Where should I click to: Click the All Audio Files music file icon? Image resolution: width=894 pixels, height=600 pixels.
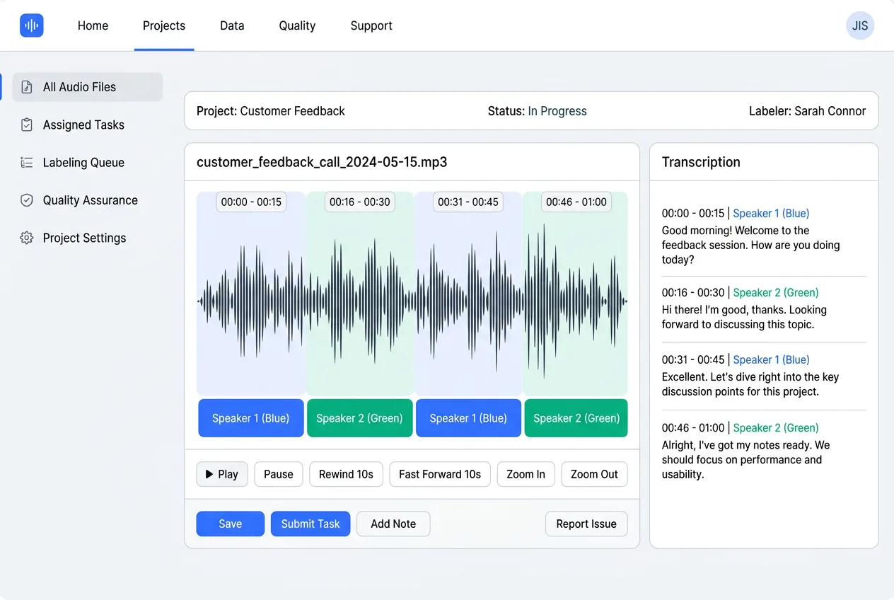point(27,87)
